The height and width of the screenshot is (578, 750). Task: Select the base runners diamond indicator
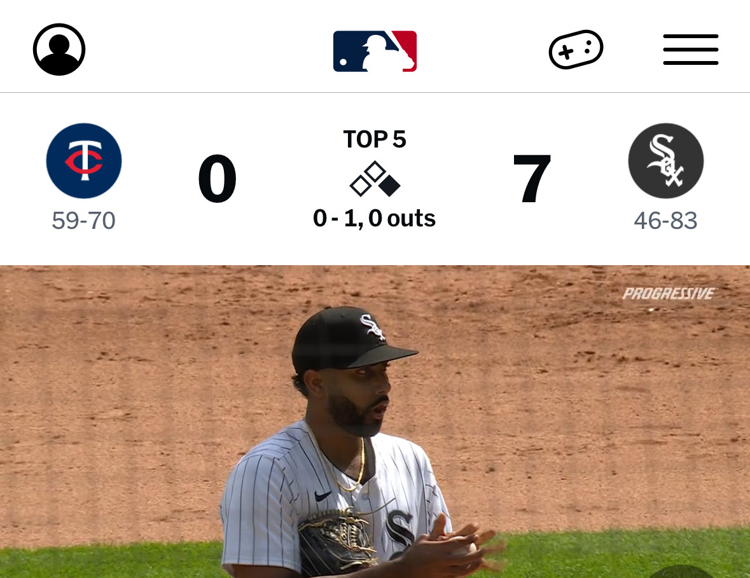375,179
